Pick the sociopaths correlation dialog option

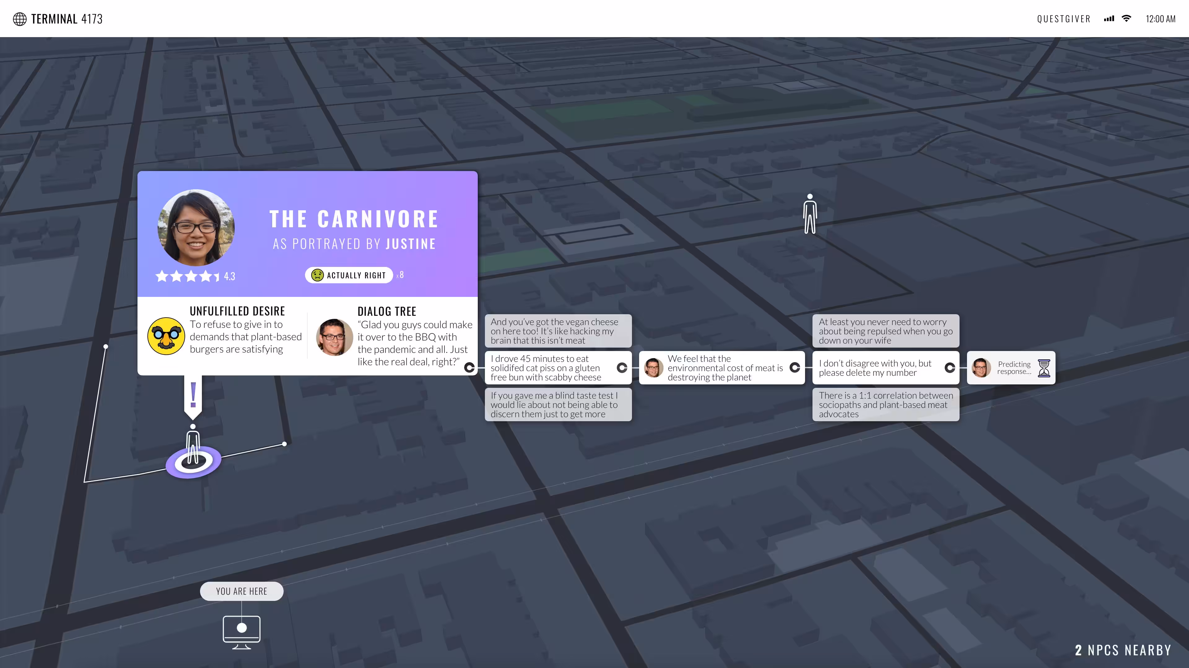point(886,404)
